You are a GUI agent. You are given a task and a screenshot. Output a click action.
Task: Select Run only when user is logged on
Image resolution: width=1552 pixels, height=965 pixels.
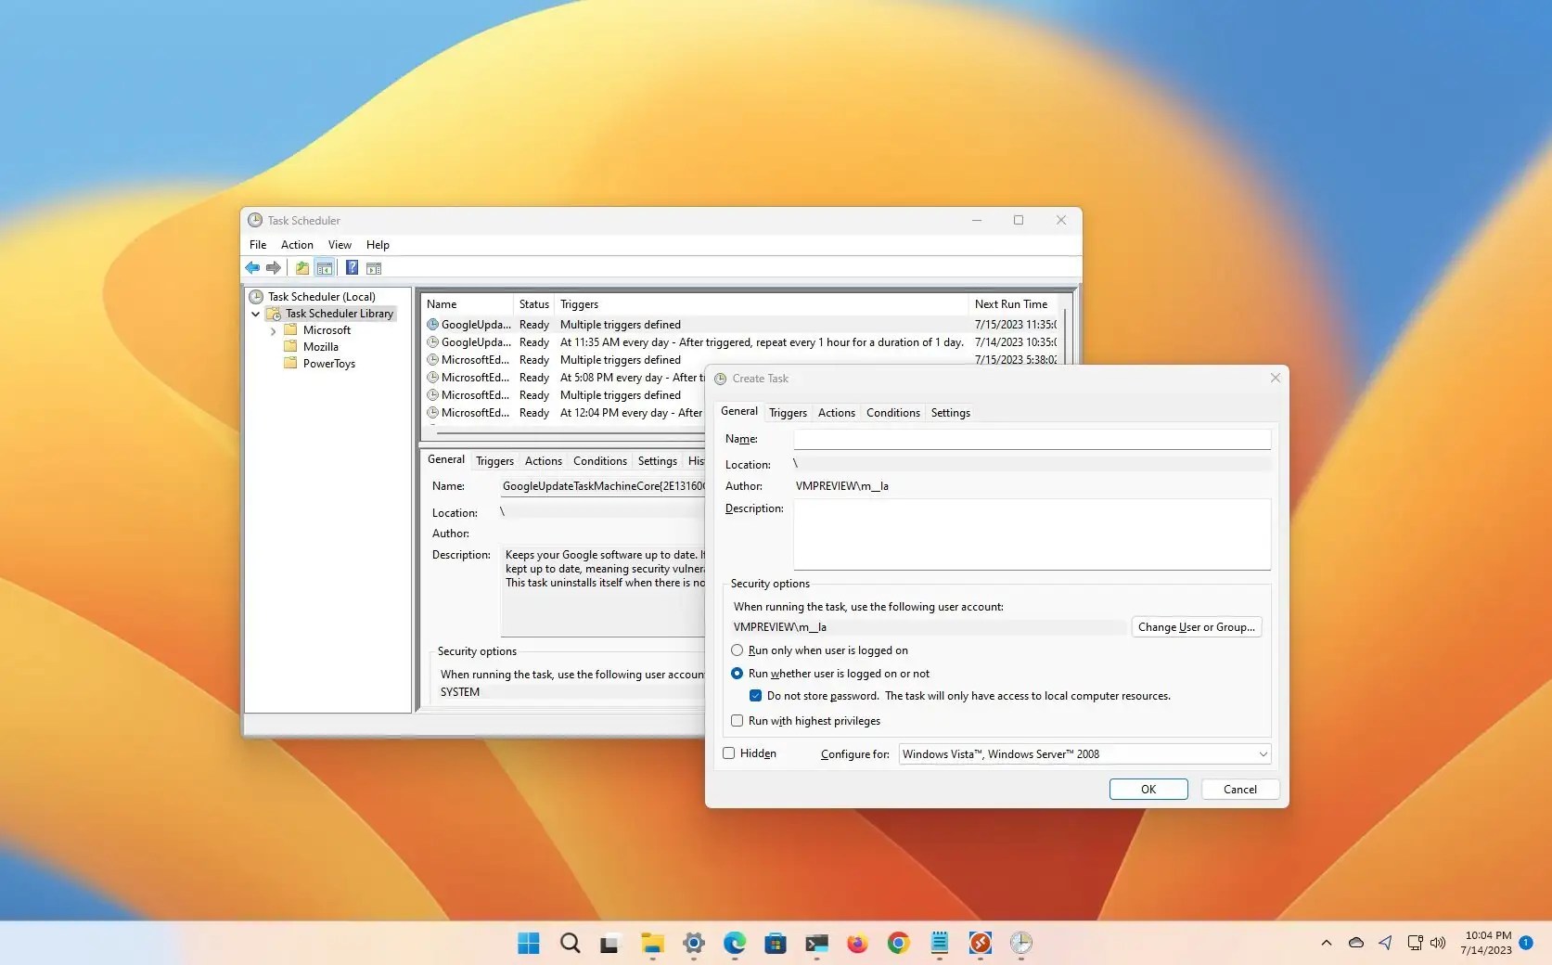tap(737, 650)
